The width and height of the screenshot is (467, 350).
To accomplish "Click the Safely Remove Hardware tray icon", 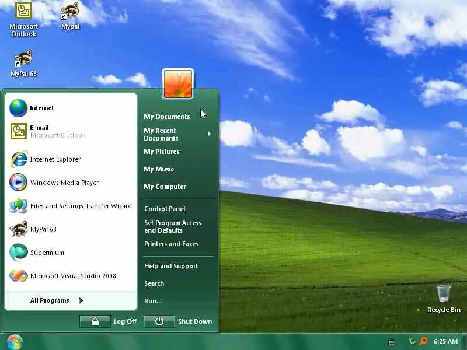I will pos(412,341).
